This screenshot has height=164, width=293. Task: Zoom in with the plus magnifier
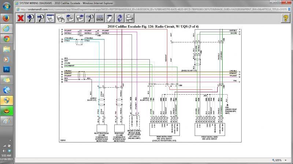pyautogui.click(x=30, y=18)
